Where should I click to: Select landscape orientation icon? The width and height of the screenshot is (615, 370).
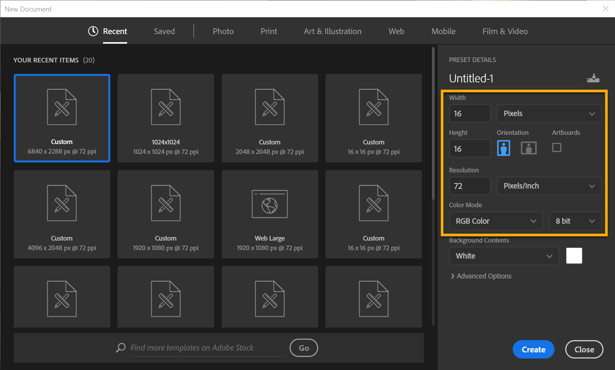coord(528,148)
